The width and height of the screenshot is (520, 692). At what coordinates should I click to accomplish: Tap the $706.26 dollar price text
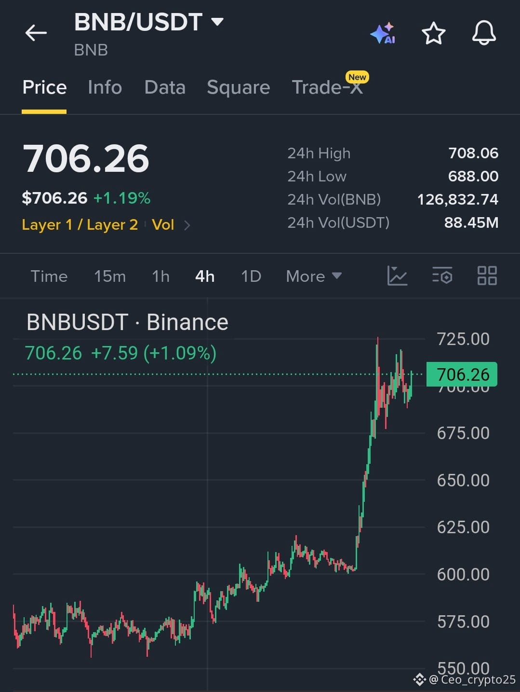point(55,198)
